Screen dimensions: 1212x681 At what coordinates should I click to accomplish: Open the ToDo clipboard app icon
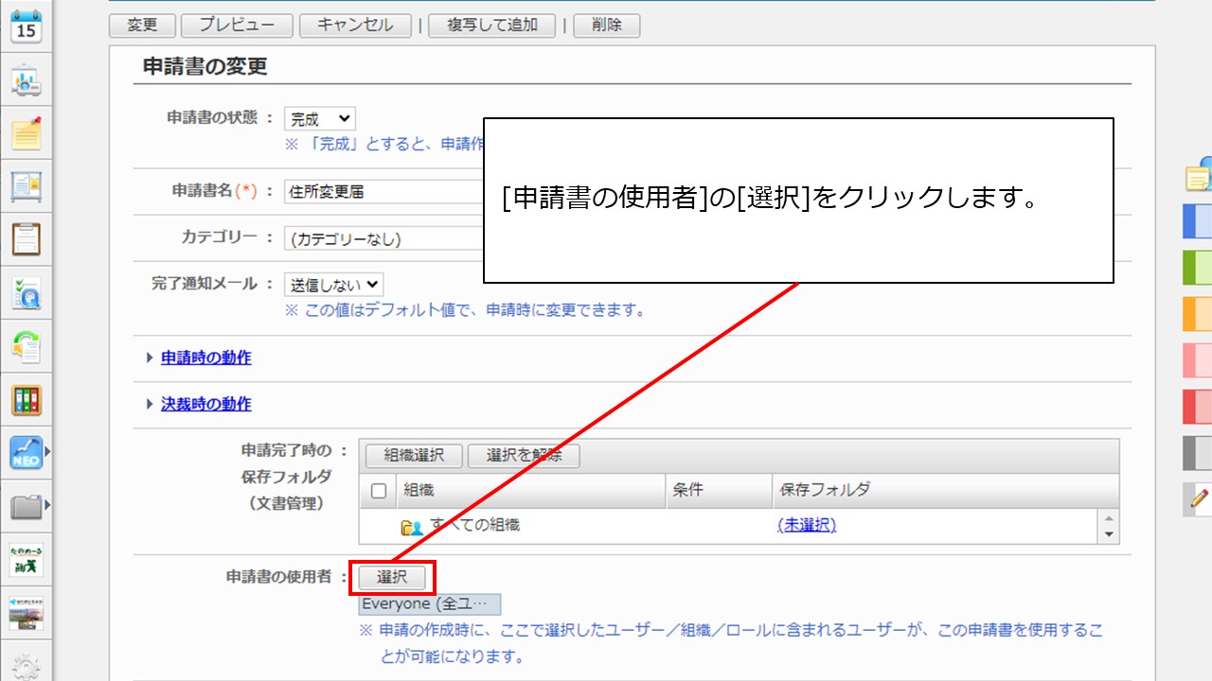coord(26,239)
